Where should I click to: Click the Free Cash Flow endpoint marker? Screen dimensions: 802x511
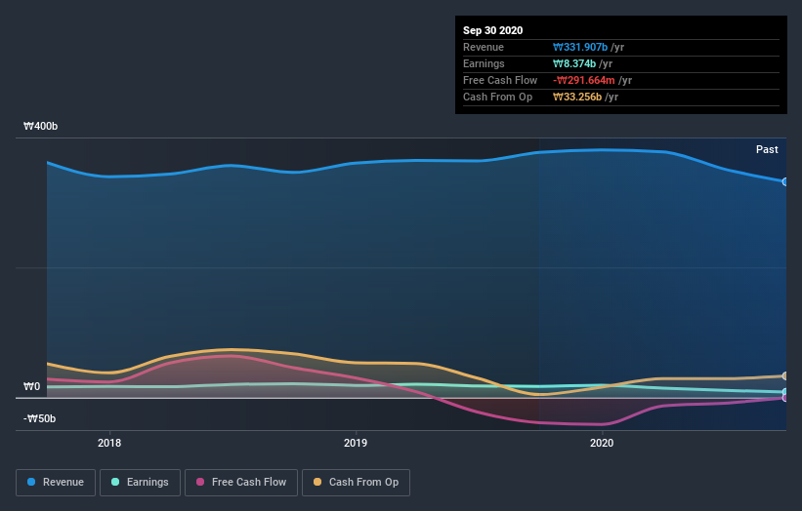coord(785,398)
